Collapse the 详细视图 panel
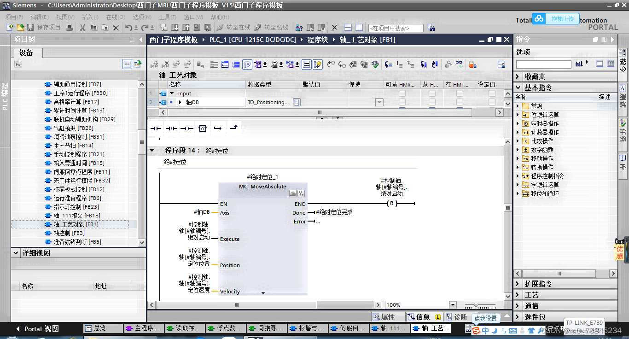Screen dimensions: 629x339 coord(16,253)
